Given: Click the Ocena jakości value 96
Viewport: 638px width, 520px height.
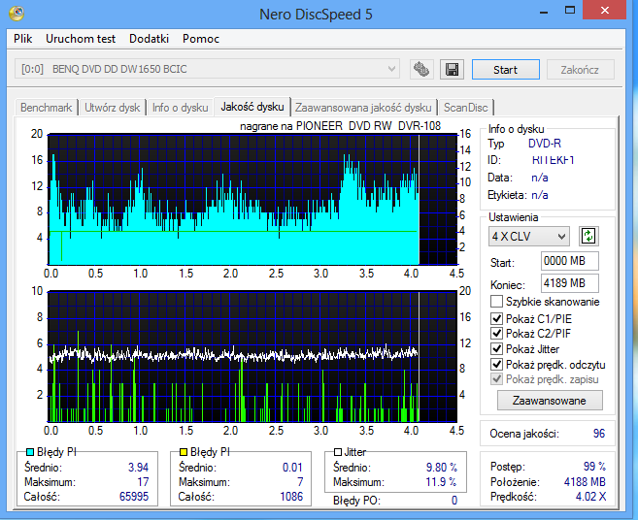Looking at the screenshot, I should tap(599, 434).
